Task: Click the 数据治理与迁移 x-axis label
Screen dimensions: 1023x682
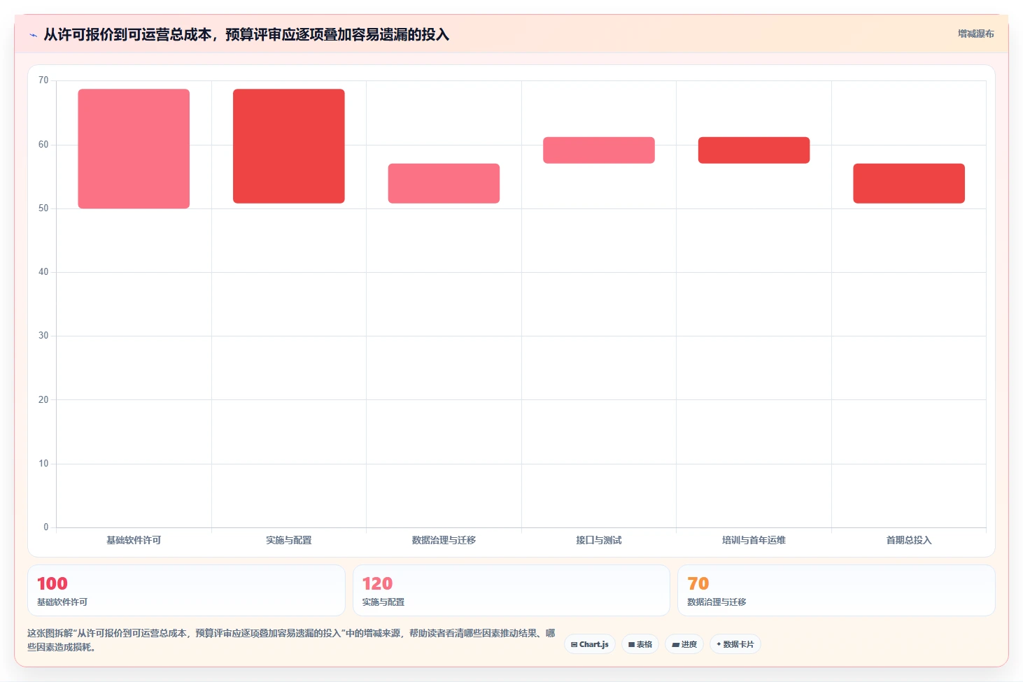Action: [444, 540]
